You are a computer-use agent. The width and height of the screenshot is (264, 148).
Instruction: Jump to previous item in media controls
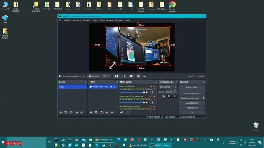tap(124, 76)
